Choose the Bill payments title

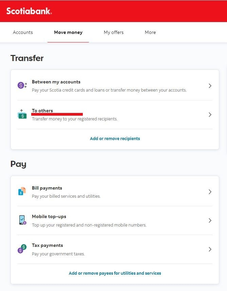(47, 188)
